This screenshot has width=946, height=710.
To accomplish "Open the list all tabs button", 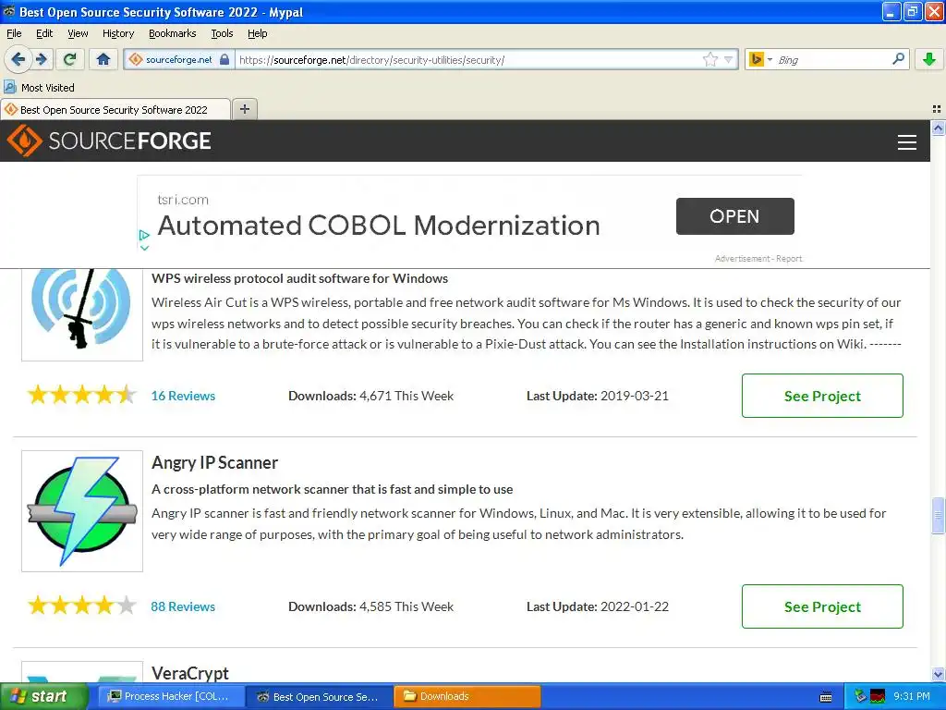I will click(x=937, y=109).
